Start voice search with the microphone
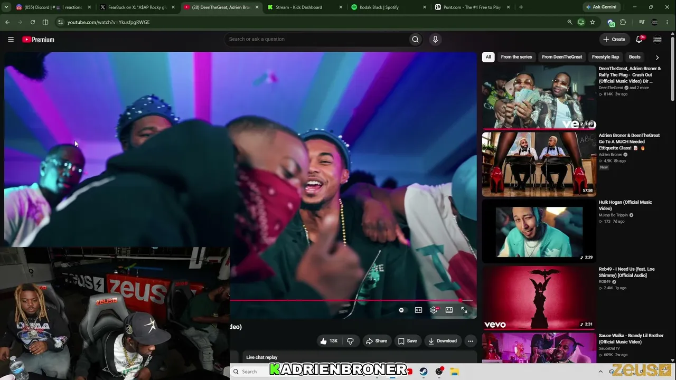Screen dimensions: 676x380 point(435,39)
